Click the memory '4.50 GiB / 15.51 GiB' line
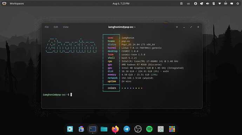The height and width of the screenshot is (135, 242). pos(139,75)
